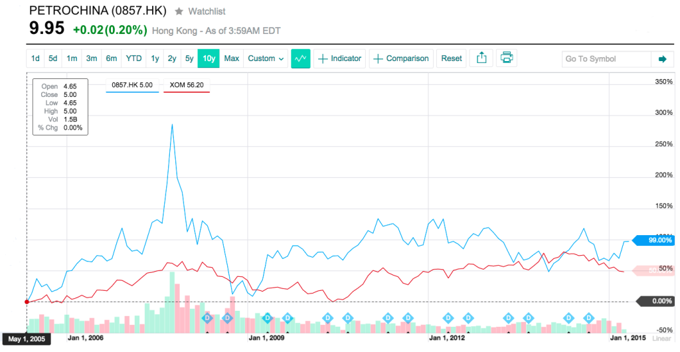Image resolution: width=680 pixels, height=352 pixels.
Task: Add an Indicator to the chart
Action: click(x=339, y=58)
